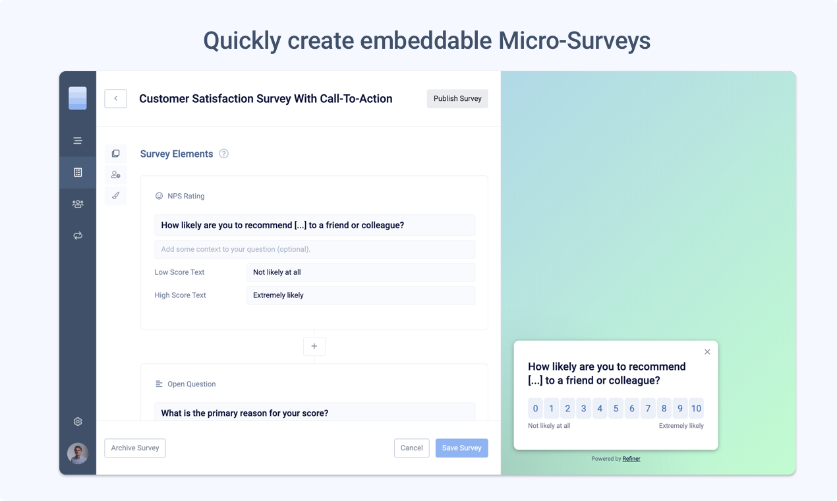Select the surveys list icon in sidebar
837x501 pixels.
78,172
